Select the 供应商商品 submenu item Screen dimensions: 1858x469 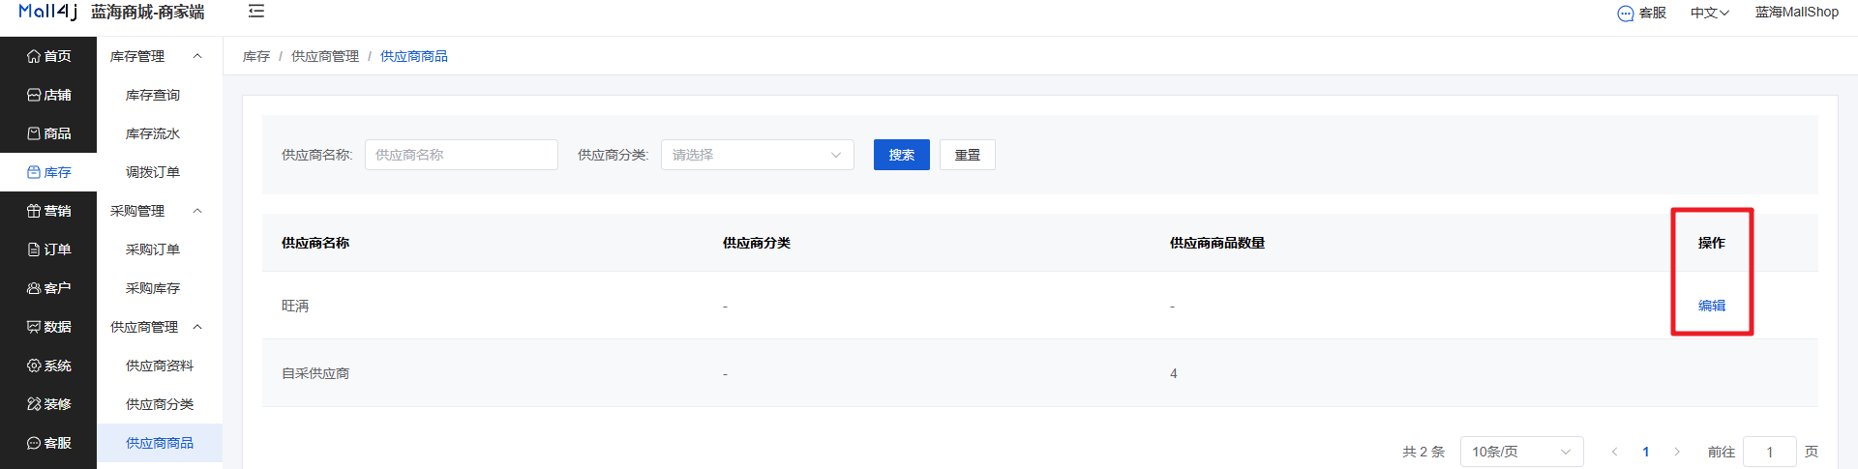tap(160, 443)
